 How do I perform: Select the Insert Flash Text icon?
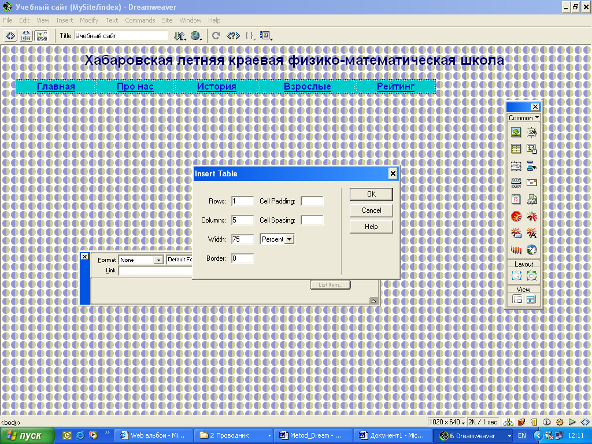(x=532, y=233)
